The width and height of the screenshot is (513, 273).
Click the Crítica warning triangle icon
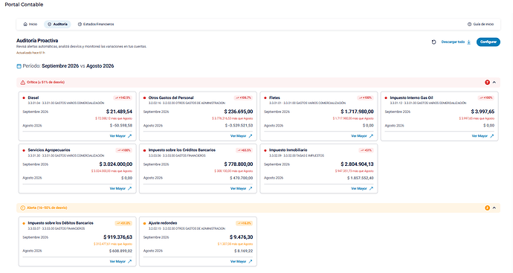pyautogui.click(x=22, y=83)
